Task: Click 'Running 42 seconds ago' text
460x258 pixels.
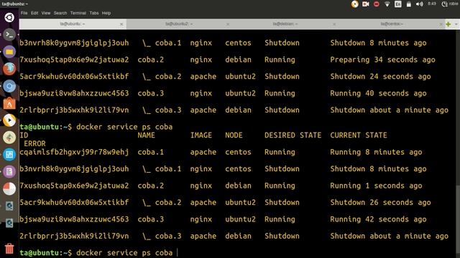Action: click(x=378, y=219)
